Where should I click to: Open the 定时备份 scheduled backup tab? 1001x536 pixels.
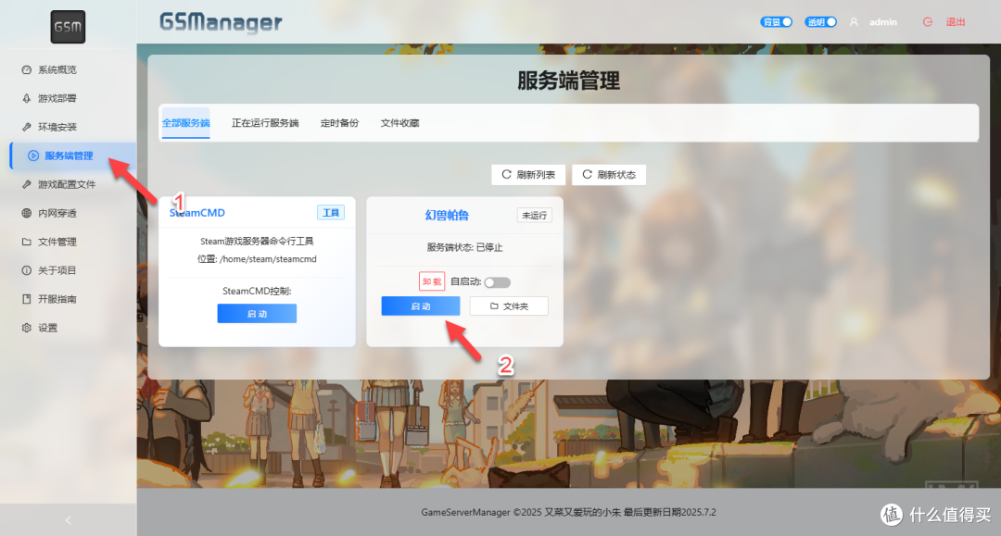339,121
